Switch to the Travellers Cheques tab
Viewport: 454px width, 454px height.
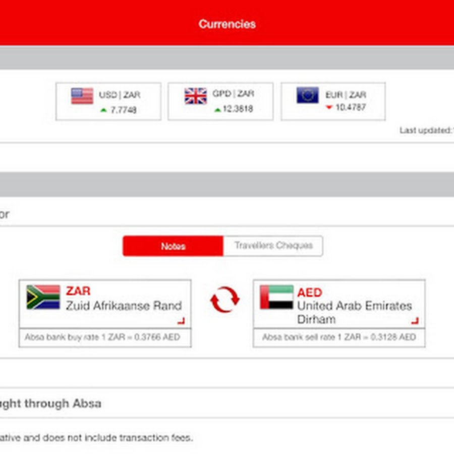coord(273,246)
